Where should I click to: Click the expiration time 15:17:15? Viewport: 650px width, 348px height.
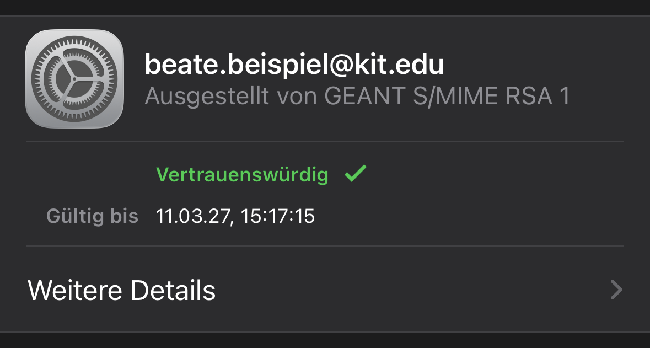point(277,216)
